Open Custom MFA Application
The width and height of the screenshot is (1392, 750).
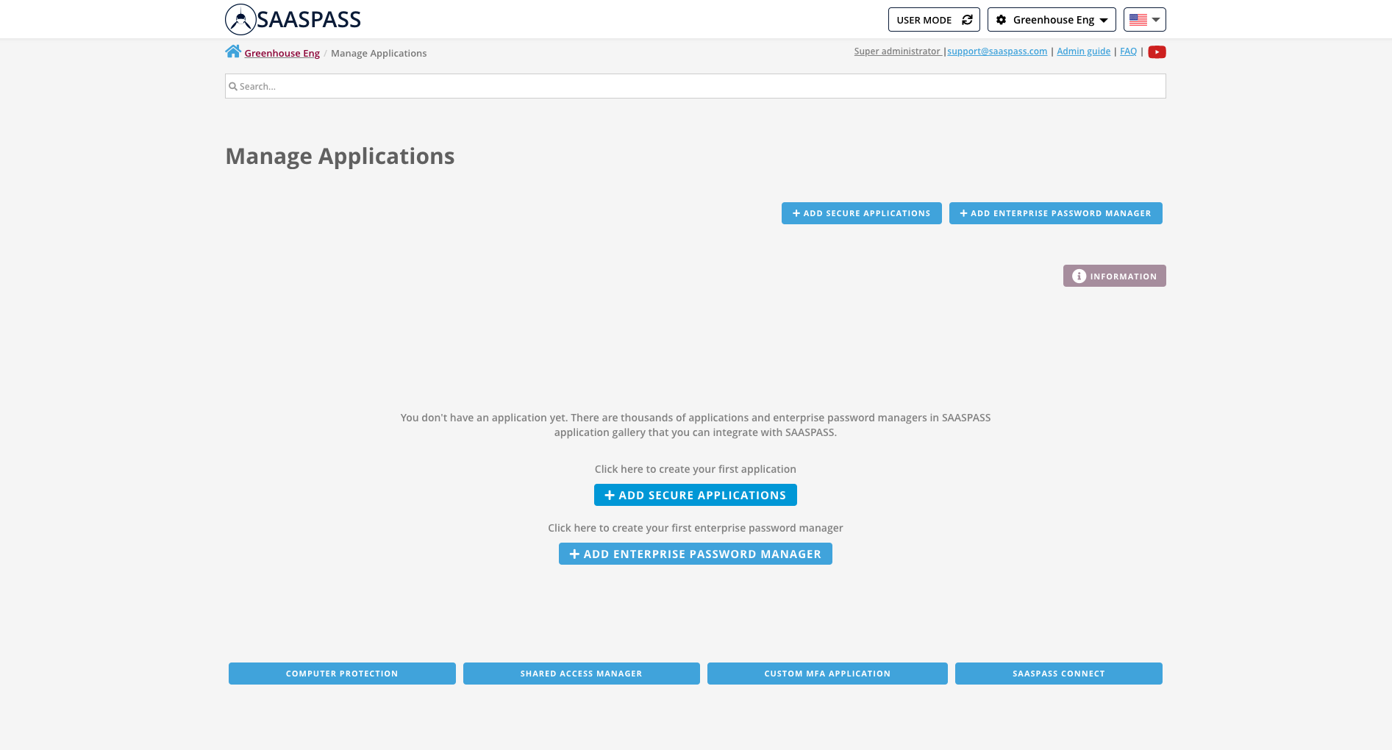827,674
